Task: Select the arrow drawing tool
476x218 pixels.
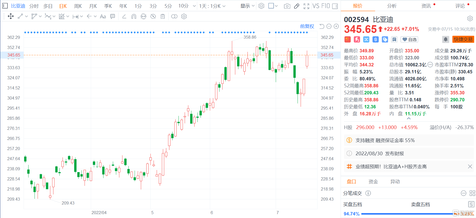Action: coord(89,16)
